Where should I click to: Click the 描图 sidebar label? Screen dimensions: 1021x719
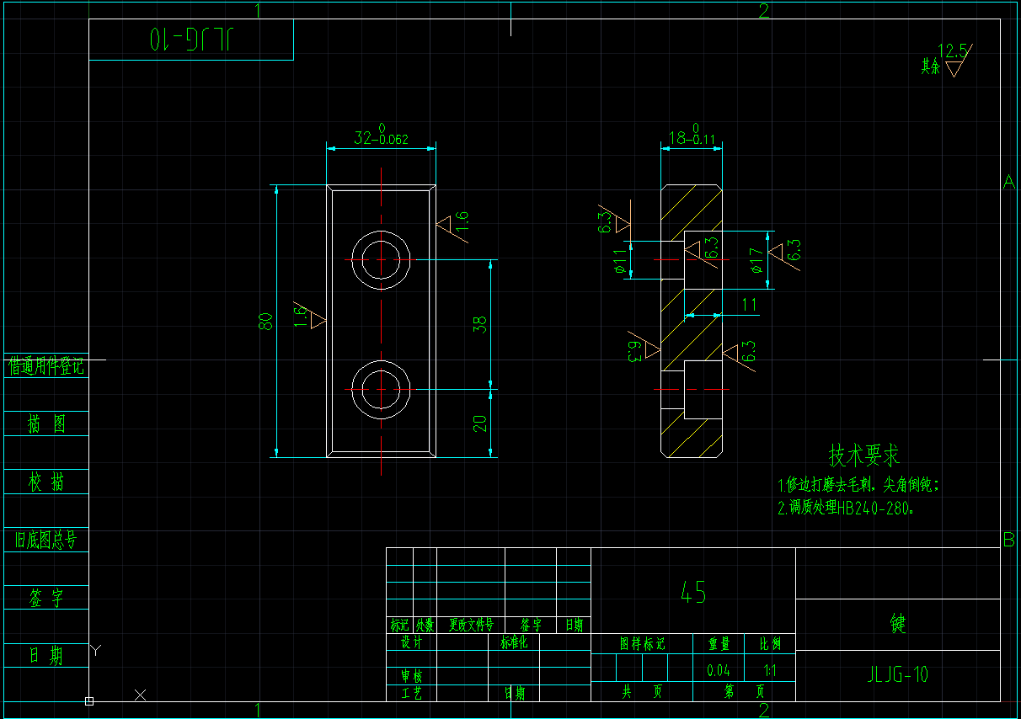point(46,424)
